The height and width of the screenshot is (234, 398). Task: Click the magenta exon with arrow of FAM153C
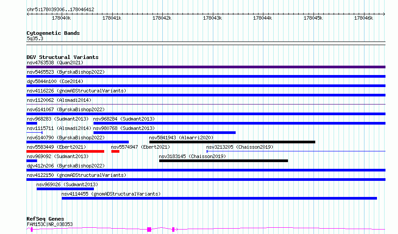click(x=174, y=230)
